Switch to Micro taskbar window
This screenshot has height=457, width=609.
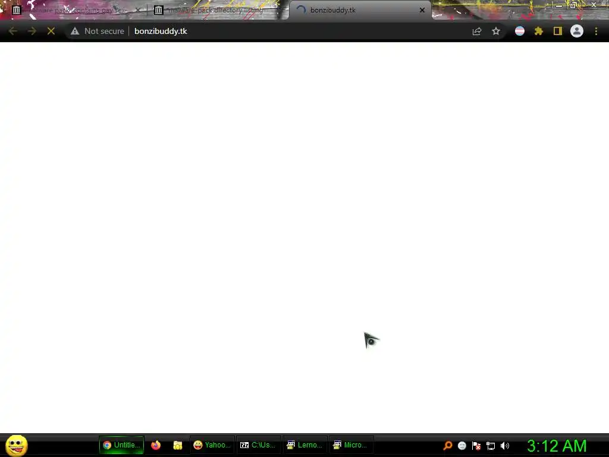[351, 445]
